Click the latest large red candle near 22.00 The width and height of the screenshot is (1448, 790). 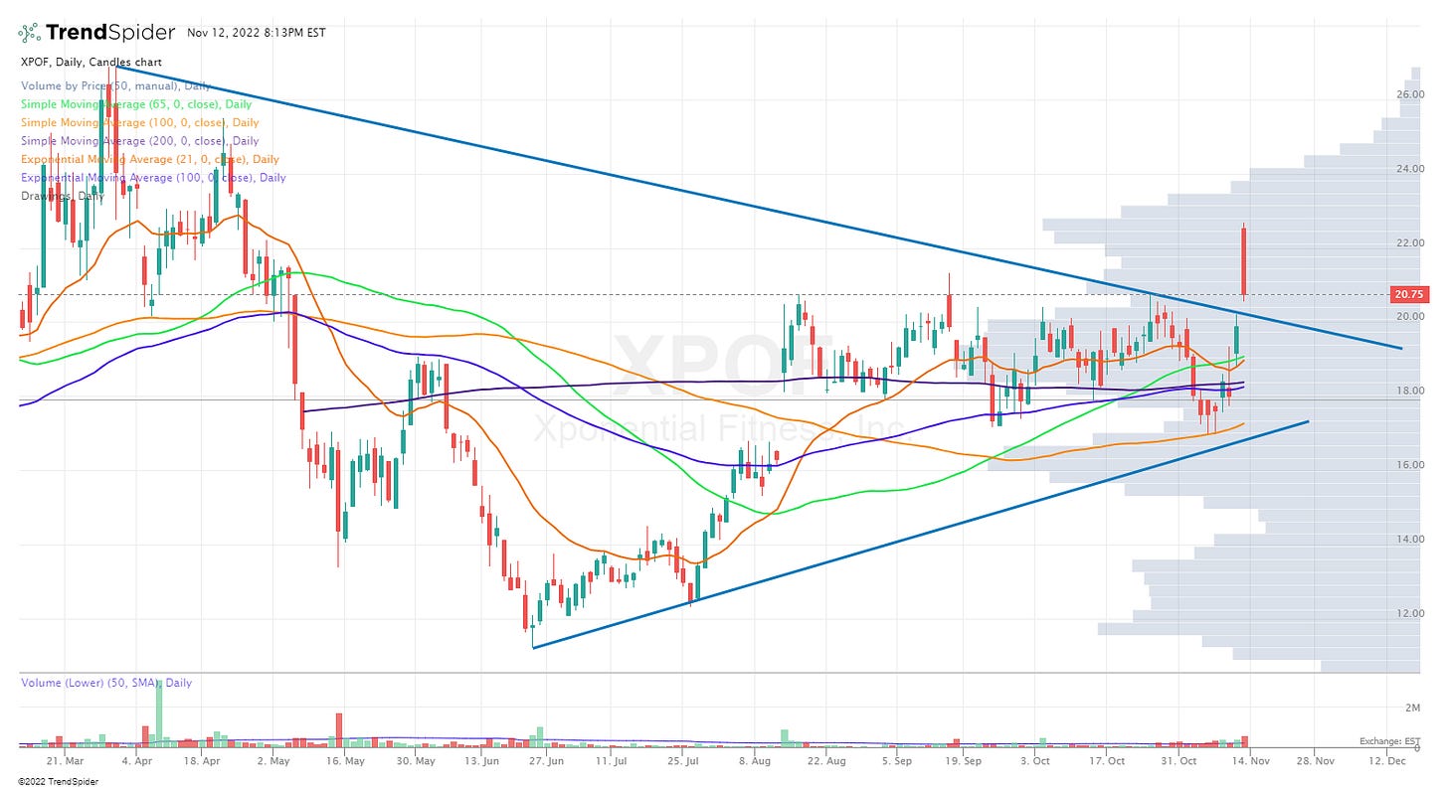1244,261
